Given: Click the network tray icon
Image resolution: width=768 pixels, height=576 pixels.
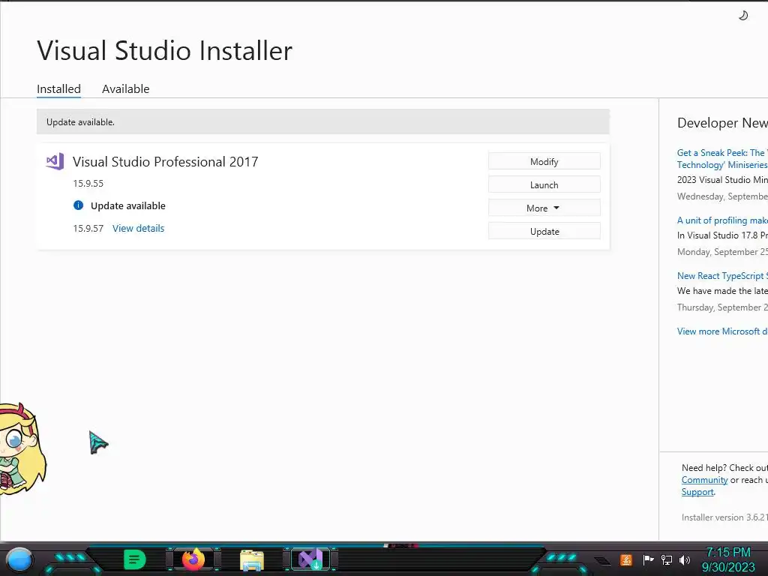Looking at the screenshot, I should coord(667,559).
